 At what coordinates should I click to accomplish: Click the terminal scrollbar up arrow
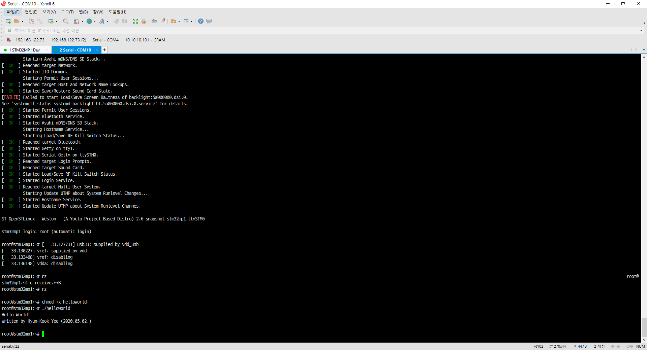tap(644, 57)
